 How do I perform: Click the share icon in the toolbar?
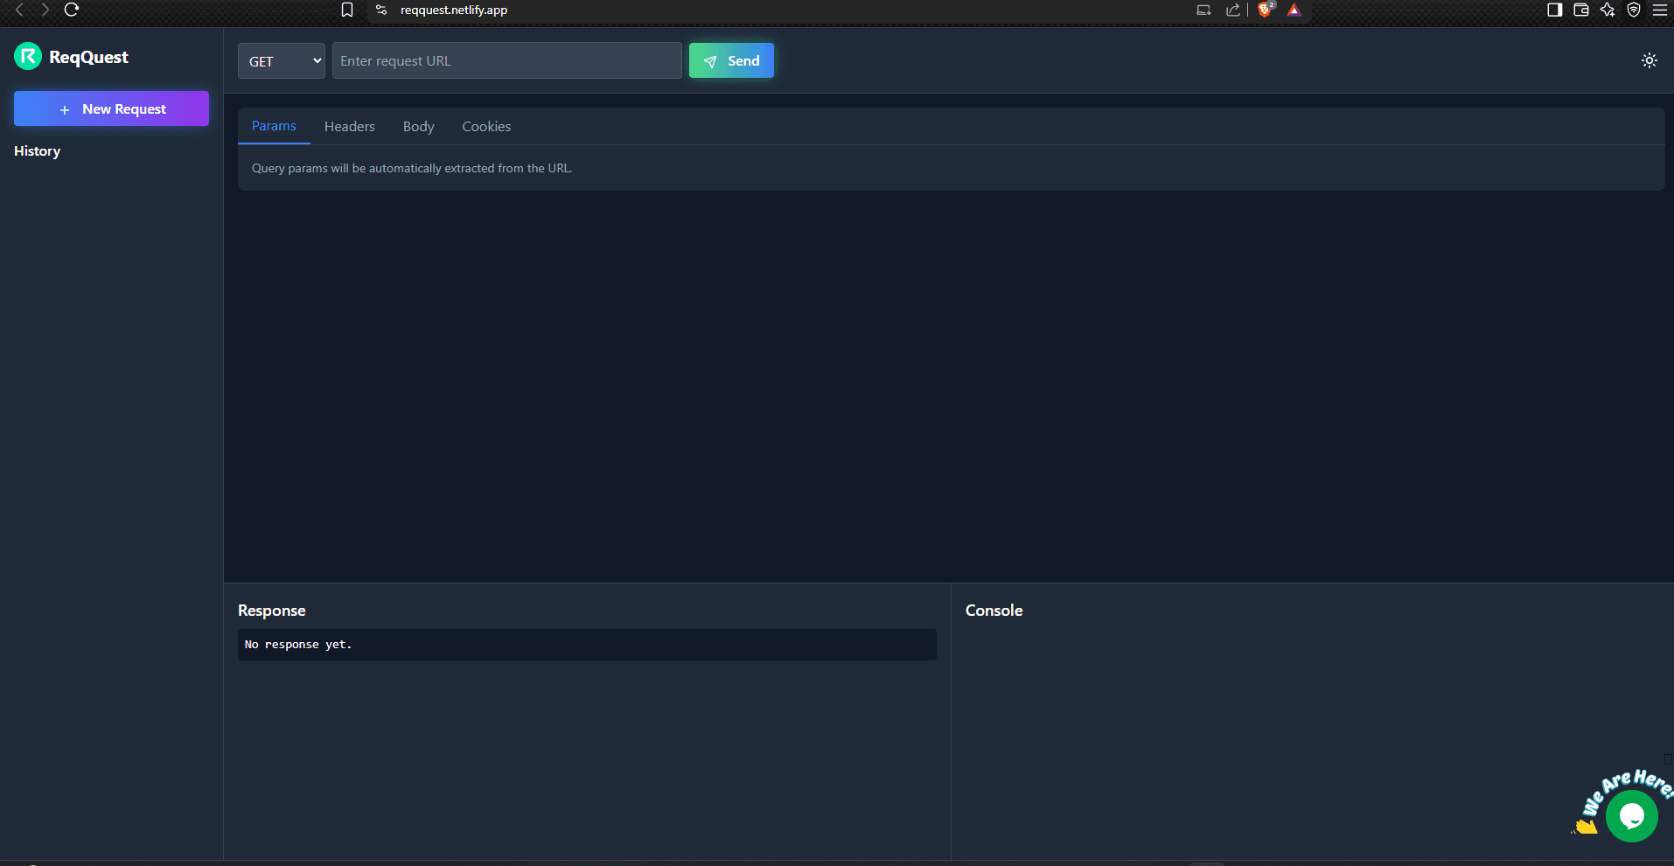point(1233,10)
